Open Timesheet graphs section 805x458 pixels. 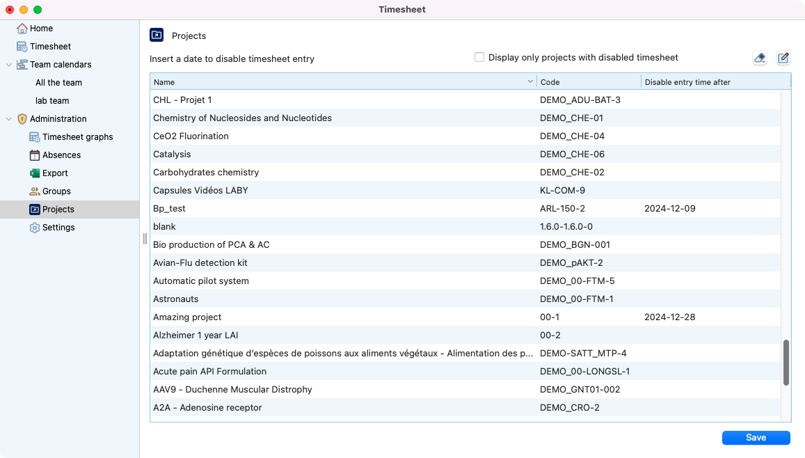point(77,137)
